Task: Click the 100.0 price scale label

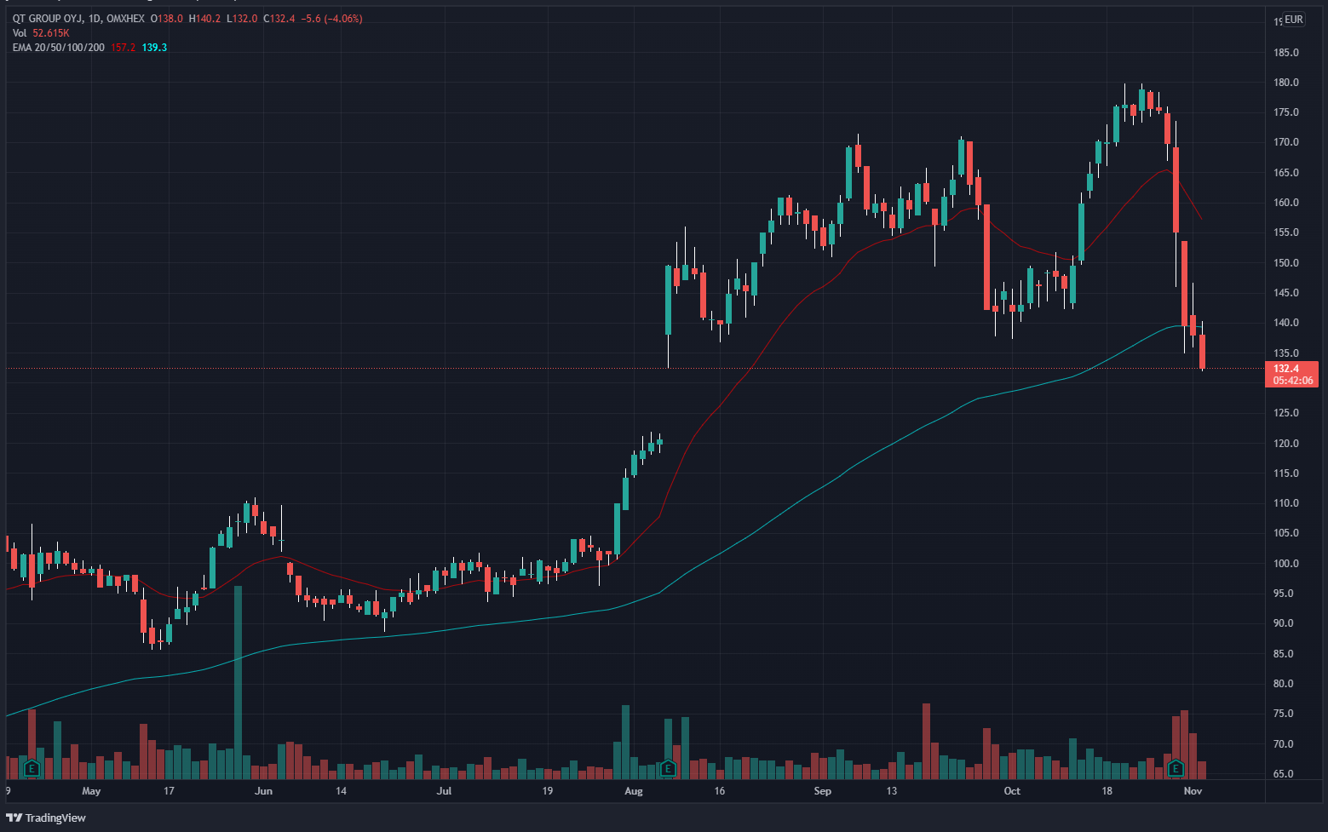Action: (1285, 564)
